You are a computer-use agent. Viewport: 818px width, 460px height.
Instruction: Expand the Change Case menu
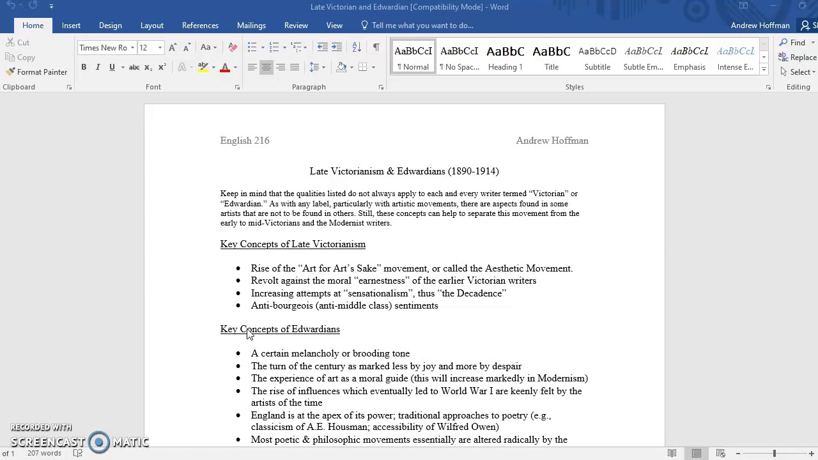point(208,48)
